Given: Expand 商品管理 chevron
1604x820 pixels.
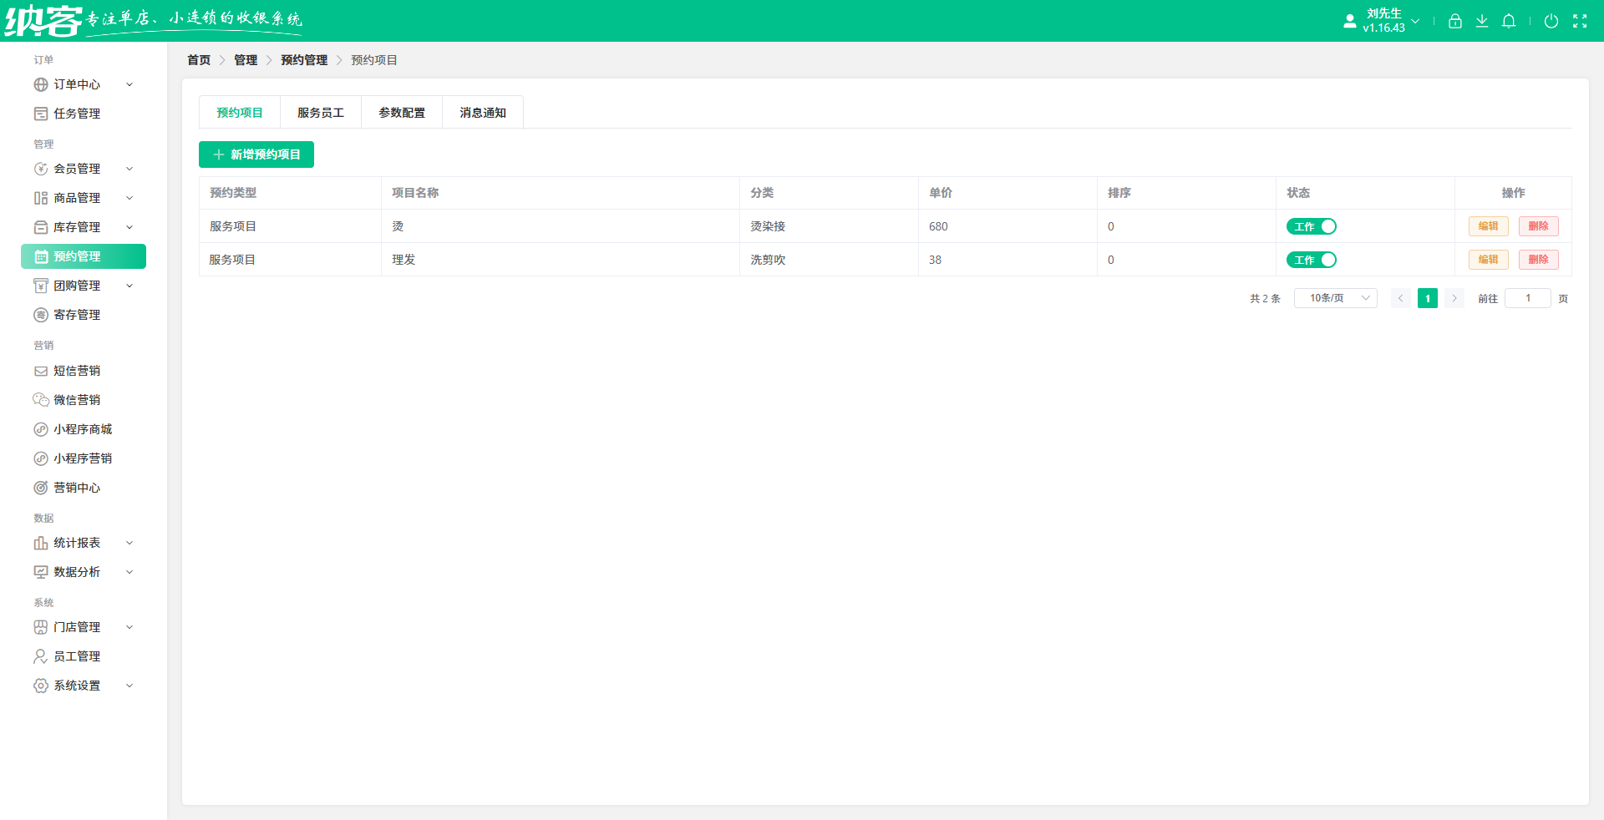Looking at the screenshot, I should click(129, 198).
